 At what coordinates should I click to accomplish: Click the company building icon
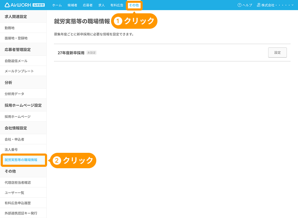pyautogui.click(x=259, y=5)
